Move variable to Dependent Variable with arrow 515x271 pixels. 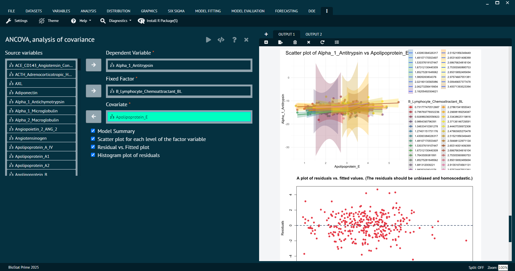[94, 65]
